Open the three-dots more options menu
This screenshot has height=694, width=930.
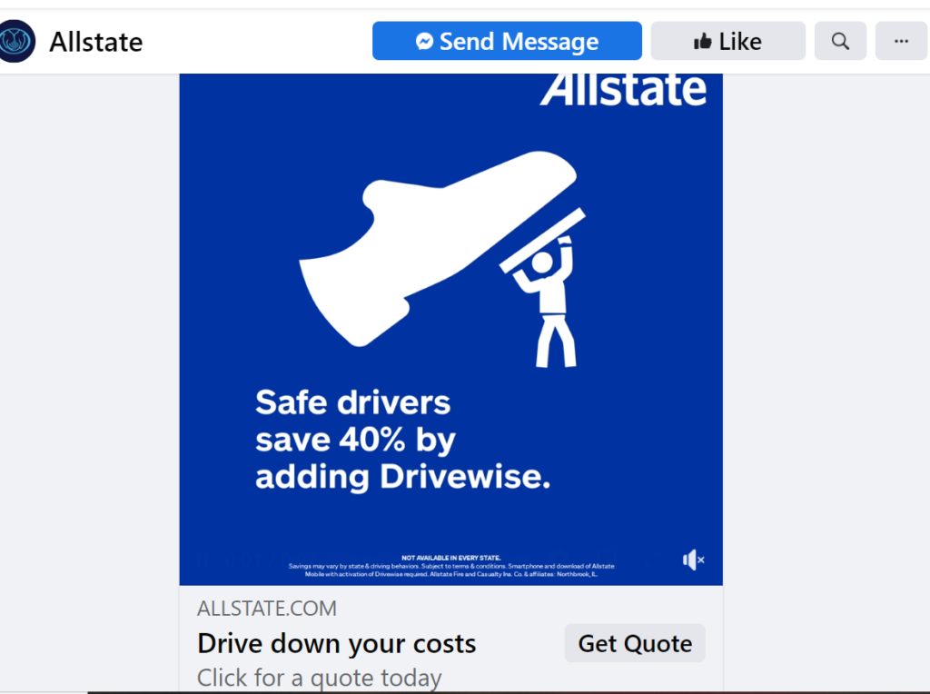[x=901, y=41]
